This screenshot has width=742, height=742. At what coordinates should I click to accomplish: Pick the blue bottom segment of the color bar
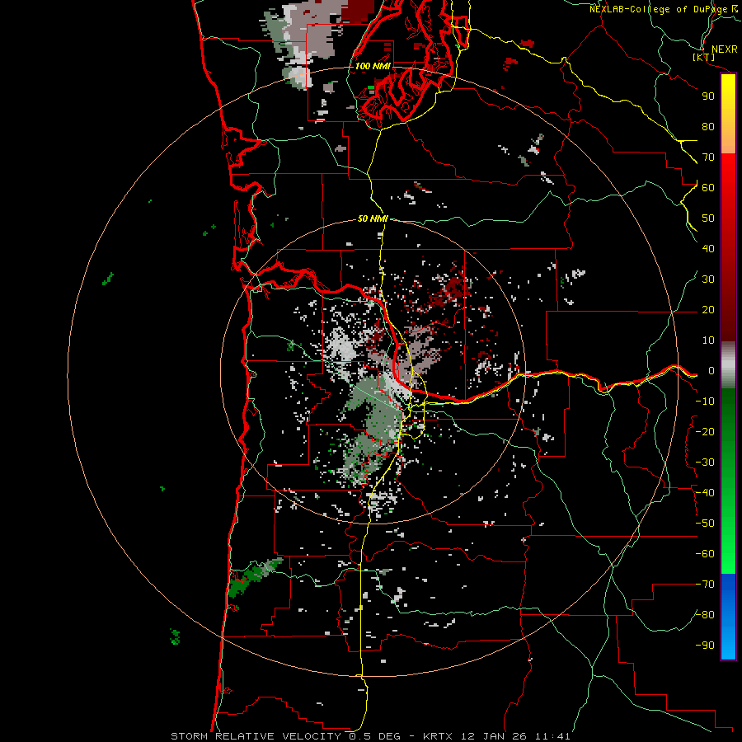[x=728, y=615]
